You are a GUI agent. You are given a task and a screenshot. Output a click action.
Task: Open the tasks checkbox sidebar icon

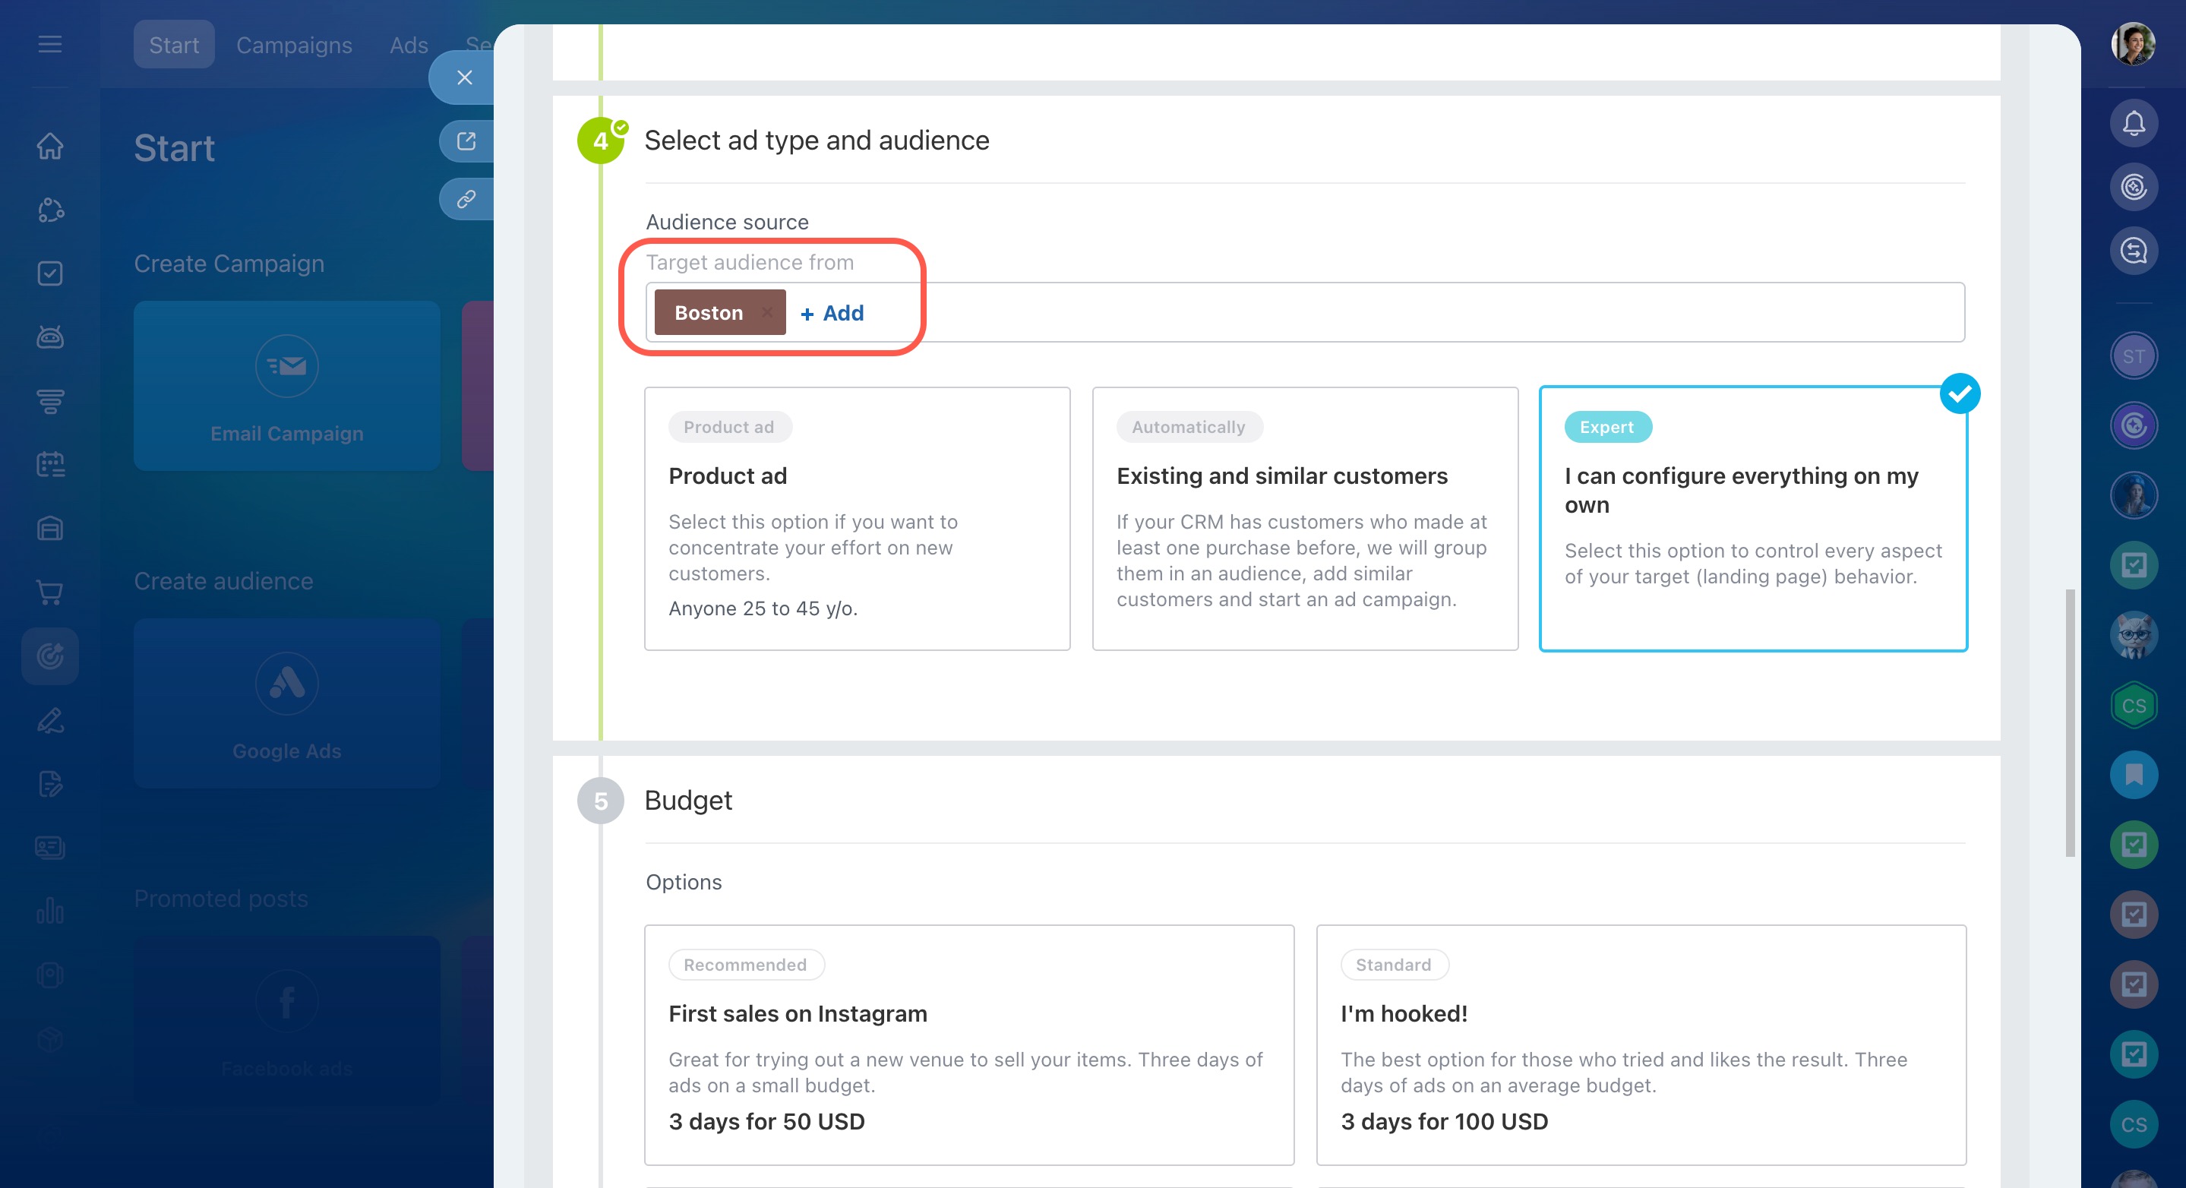click(x=50, y=273)
